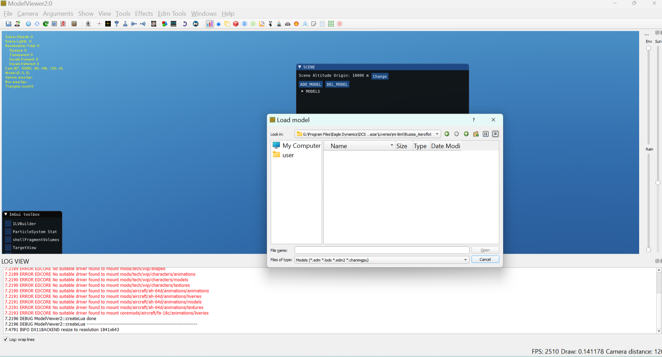This screenshot has width=662, height=357.
Task: Open the Edm Tools menu
Action: coord(172,14)
